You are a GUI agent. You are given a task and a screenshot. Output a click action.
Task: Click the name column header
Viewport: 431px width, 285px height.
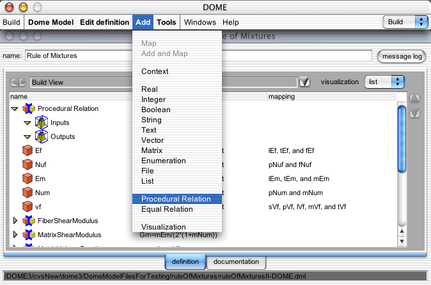click(x=19, y=96)
